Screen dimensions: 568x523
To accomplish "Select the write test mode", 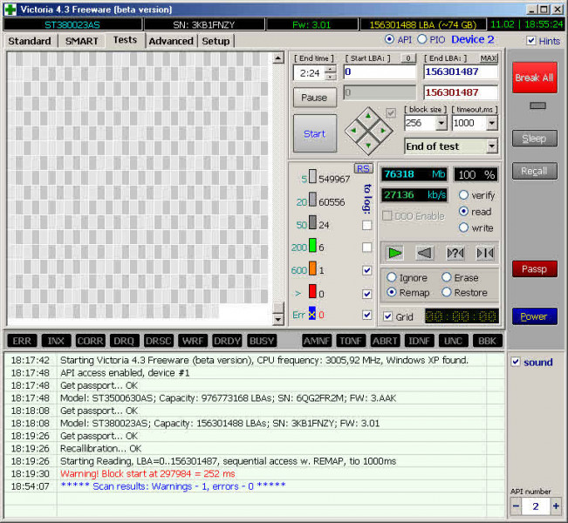I will [463, 228].
